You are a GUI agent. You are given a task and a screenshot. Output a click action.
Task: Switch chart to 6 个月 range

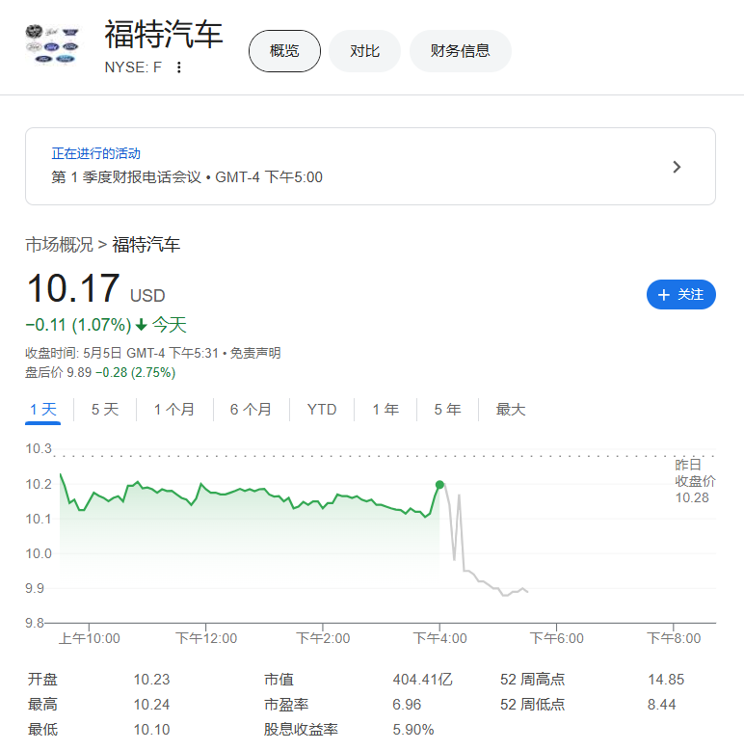coord(251,410)
